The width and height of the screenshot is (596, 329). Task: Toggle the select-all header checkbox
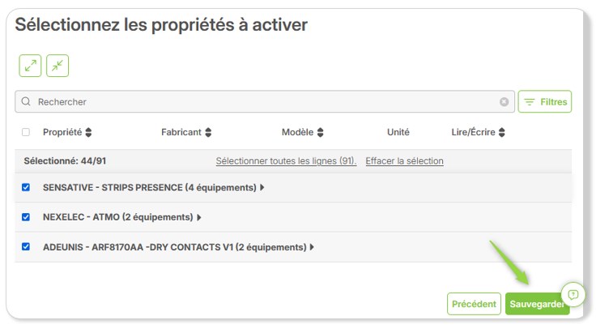tap(26, 132)
